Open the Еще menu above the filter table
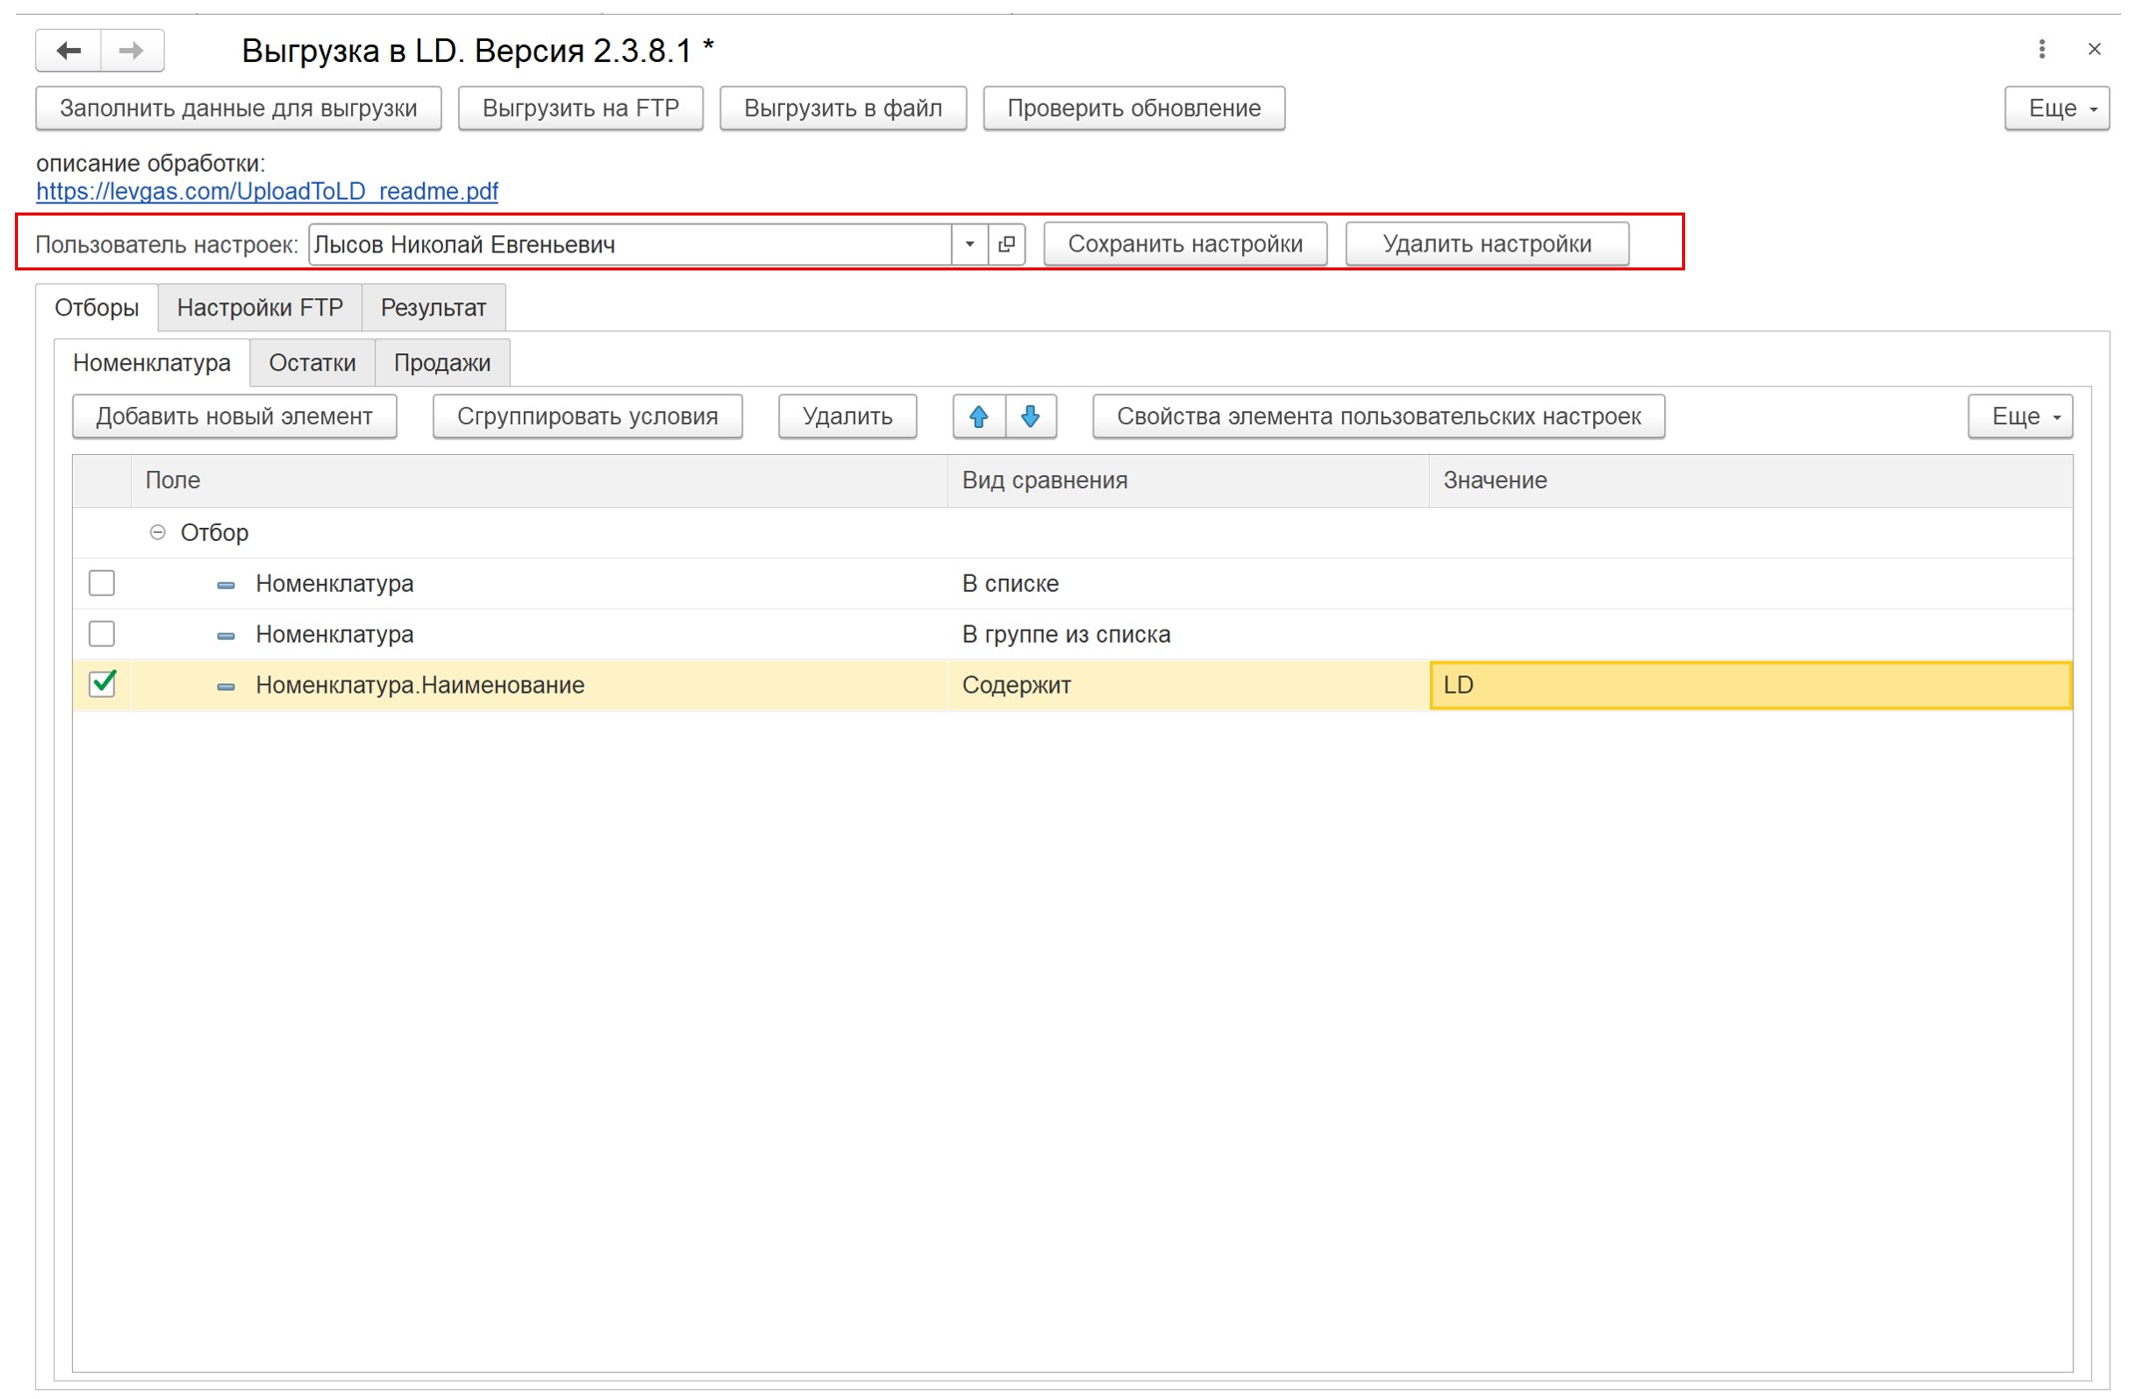This screenshot has height=1399, width=2143. point(2019,417)
